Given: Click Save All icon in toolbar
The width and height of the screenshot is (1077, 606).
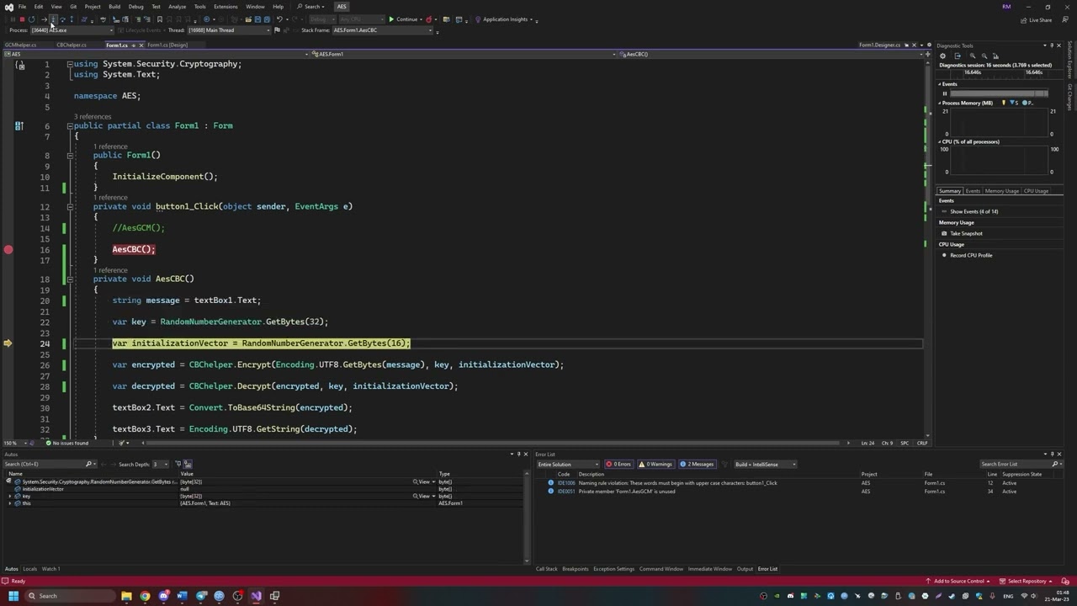Looking at the screenshot, I should 266,19.
